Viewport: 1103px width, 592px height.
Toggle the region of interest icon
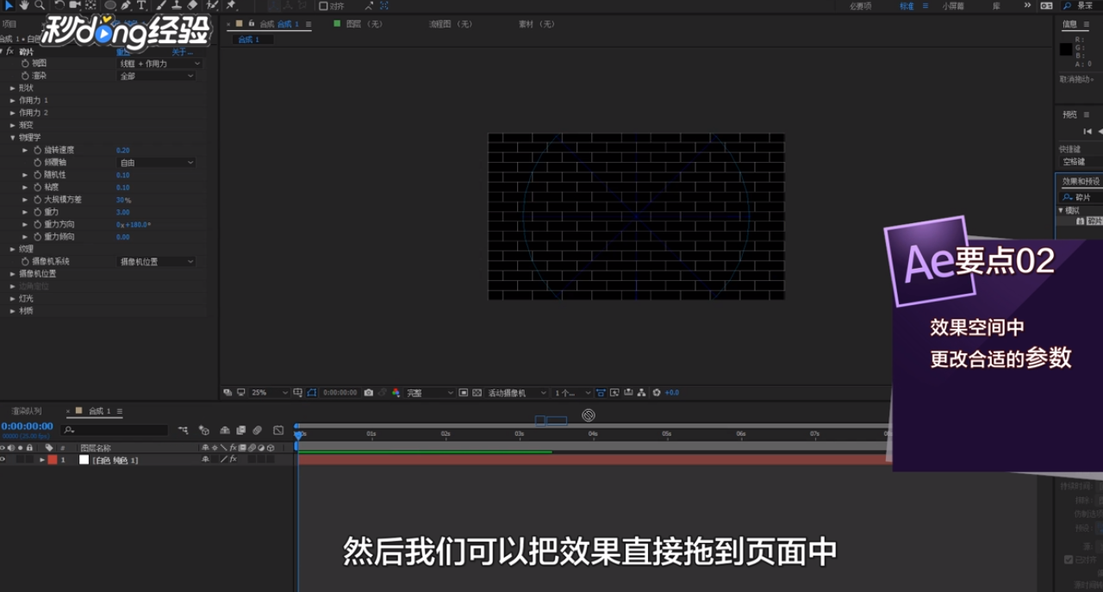point(464,392)
